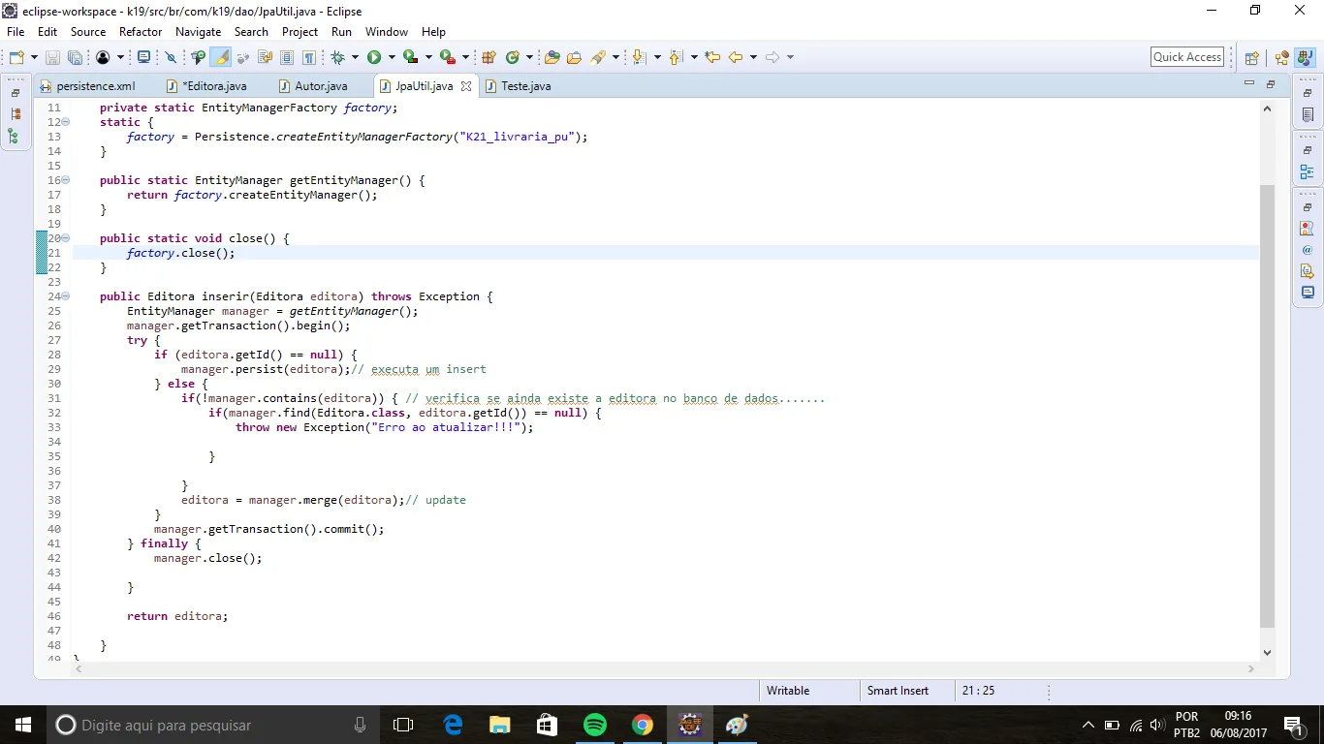This screenshot has width=1324, height=744.
Task: Run the program with green play icon
Action: click(374, 58)
